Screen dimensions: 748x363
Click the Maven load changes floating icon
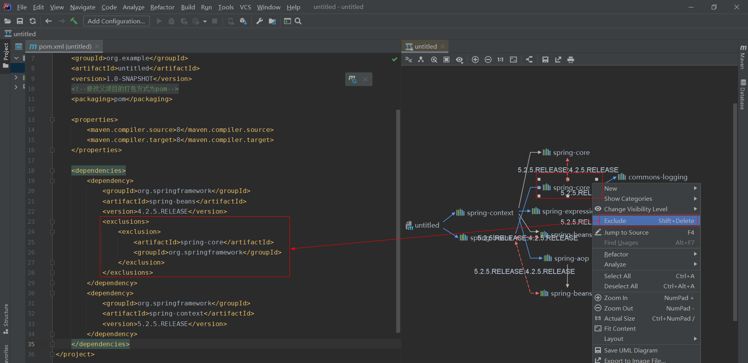(x=353, y=79)
